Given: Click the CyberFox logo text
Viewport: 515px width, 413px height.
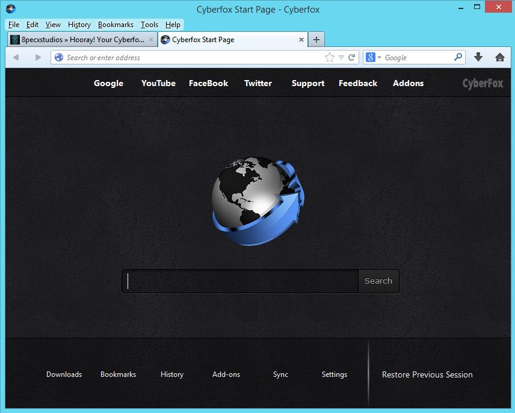Looking at the screenshot, I should [x=483, y=84].
